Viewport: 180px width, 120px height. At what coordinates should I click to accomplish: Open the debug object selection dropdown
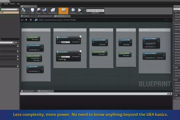click(x=95, y=10)
